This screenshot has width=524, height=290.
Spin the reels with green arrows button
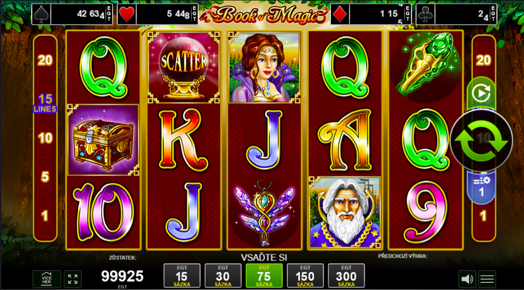pos(481,141)
